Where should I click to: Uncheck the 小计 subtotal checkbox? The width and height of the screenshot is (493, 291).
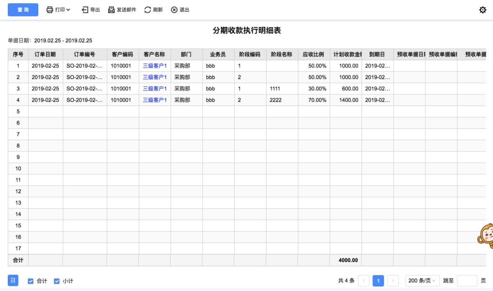[57, 281]
